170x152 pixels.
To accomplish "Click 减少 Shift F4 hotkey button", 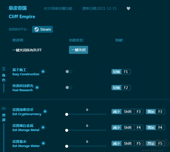I will click(127, 128).
